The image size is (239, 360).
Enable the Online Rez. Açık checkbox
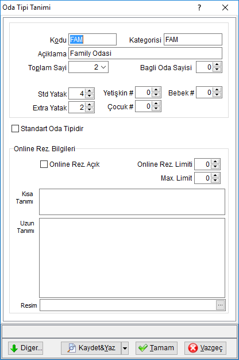pos(44,164)
